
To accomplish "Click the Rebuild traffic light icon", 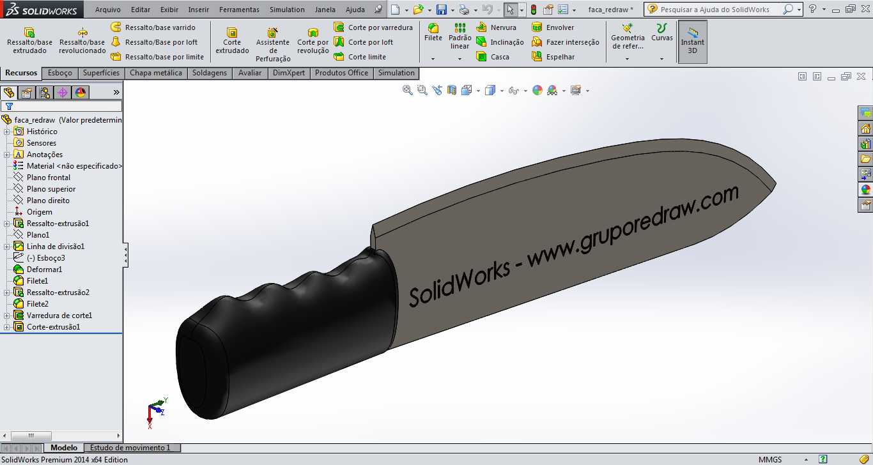I will [x=534, y=10].
